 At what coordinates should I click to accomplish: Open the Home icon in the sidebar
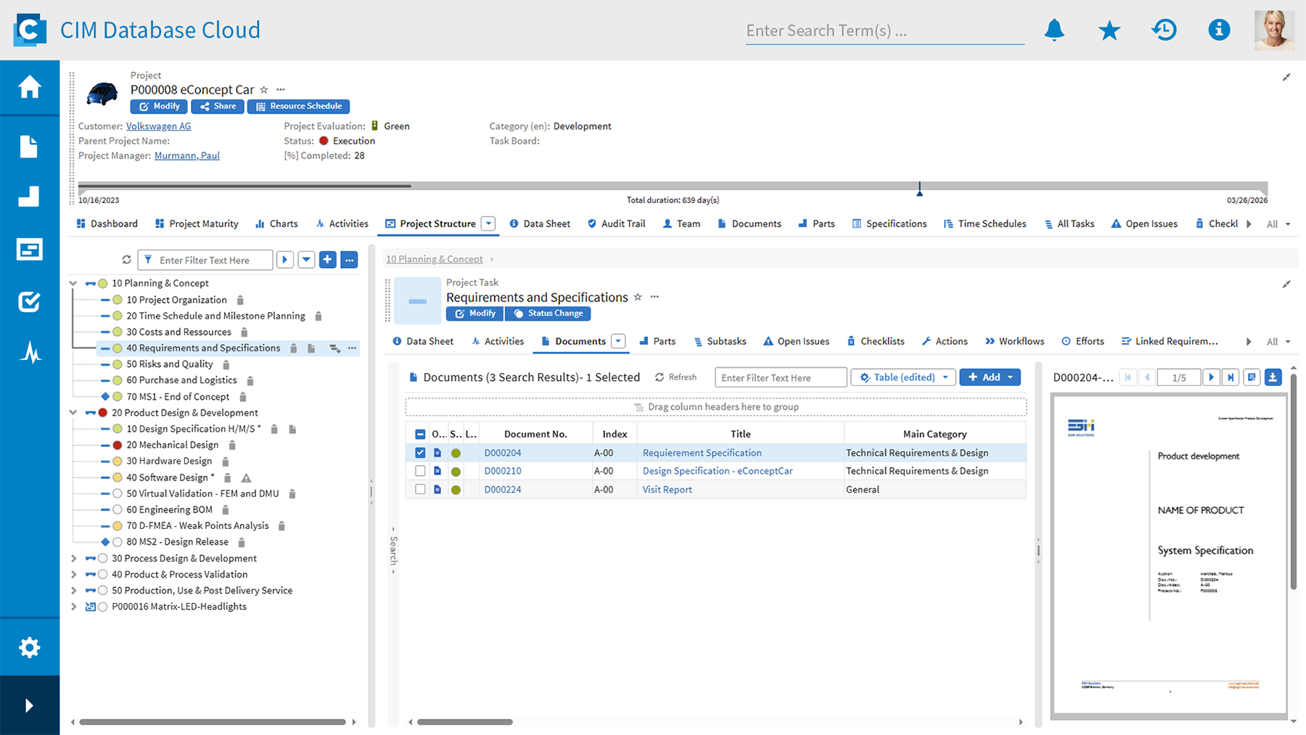(29, 85)
